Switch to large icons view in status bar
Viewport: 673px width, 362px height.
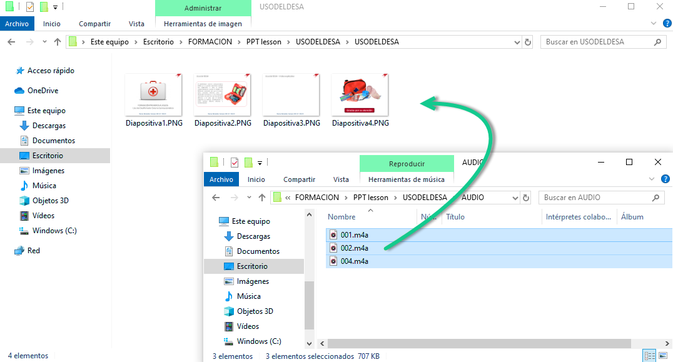(x=664, y=356)
